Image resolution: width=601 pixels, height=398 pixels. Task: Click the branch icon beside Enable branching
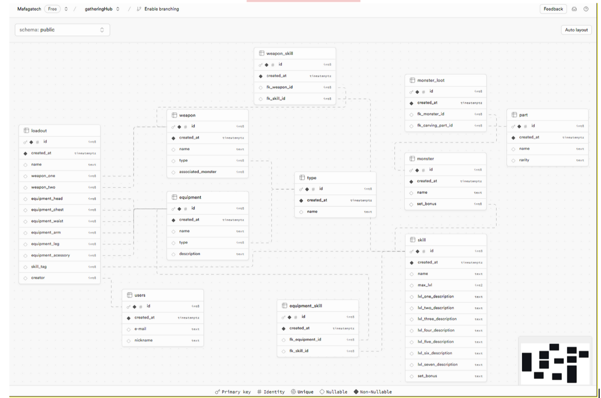(x=139, y=9)
